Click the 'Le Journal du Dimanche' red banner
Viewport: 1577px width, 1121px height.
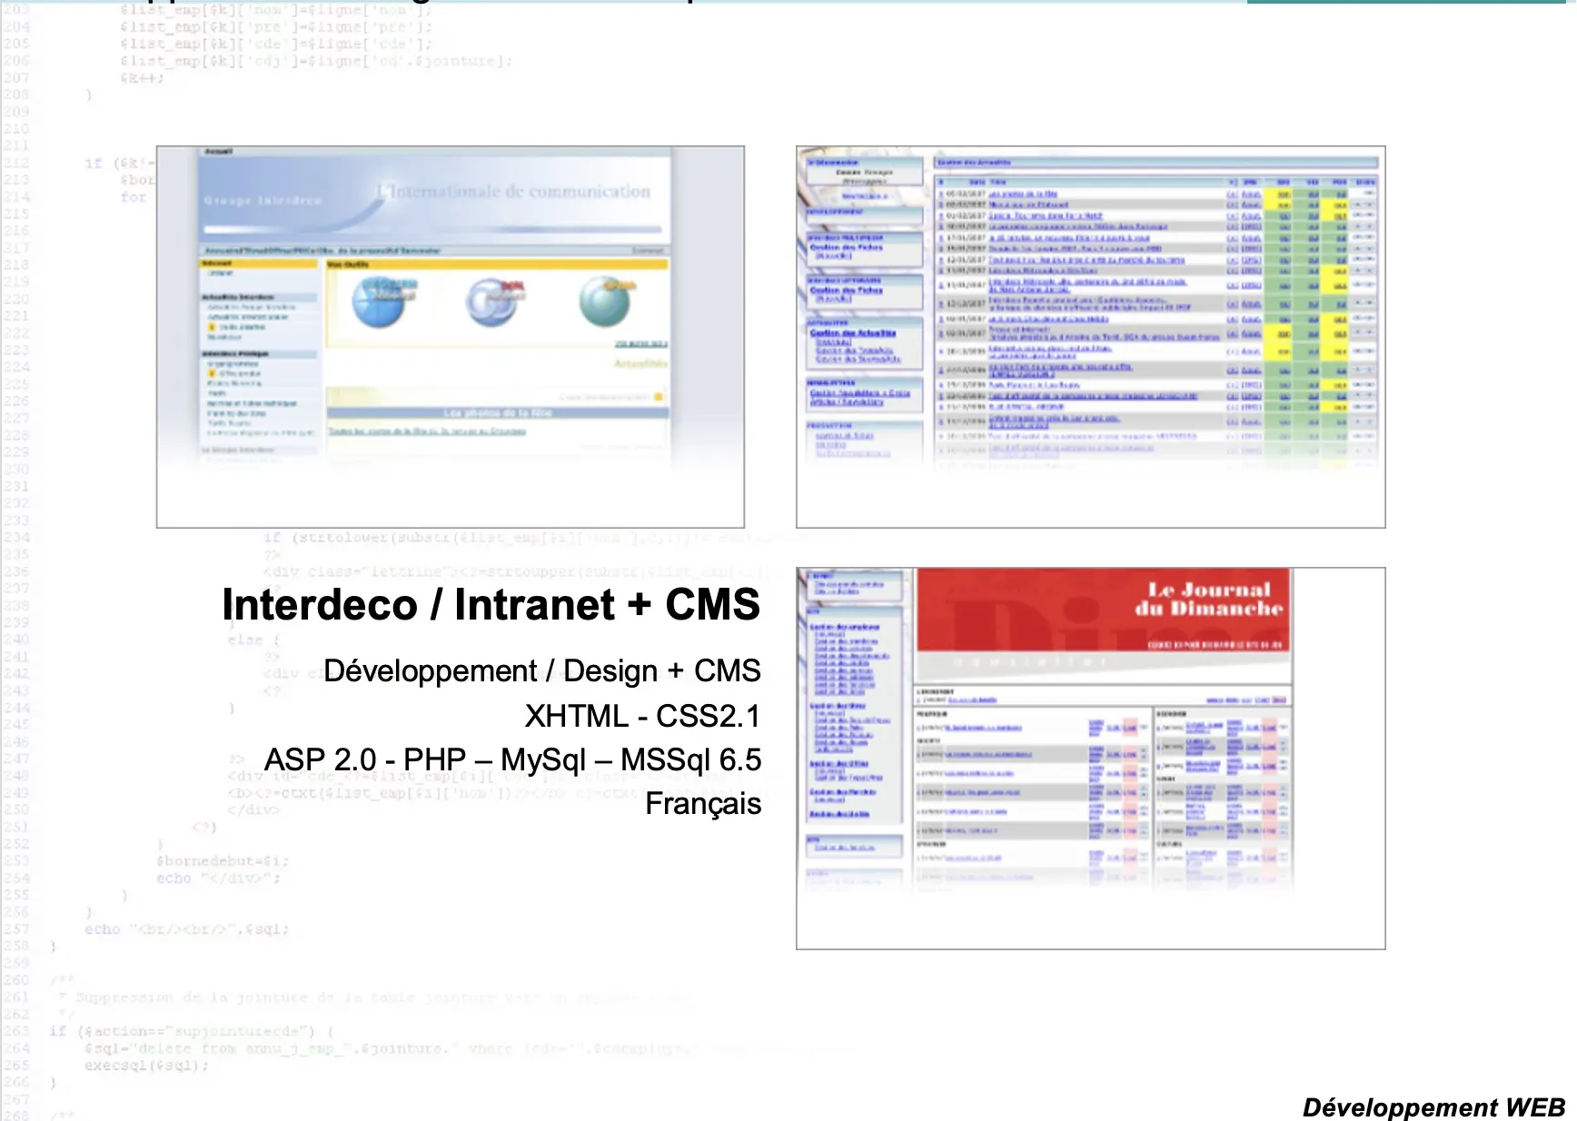click(1104, 610)
